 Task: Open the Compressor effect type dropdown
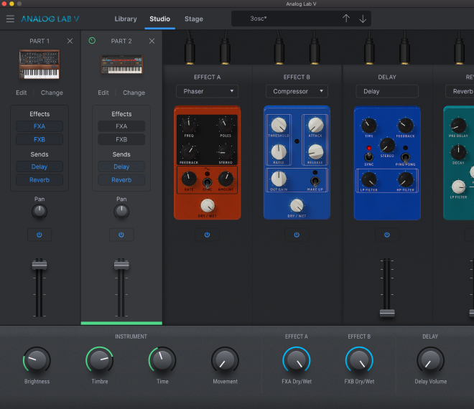(297, 91)
